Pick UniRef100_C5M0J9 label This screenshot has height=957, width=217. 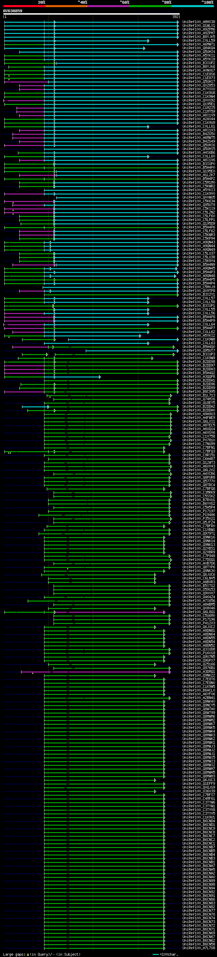(199, 287)
